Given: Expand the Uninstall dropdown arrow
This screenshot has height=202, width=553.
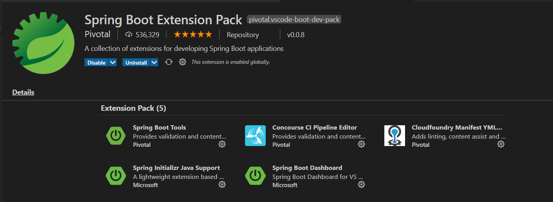Looking at the screenshot, I should pyautogui.click(x=154, y=62).
